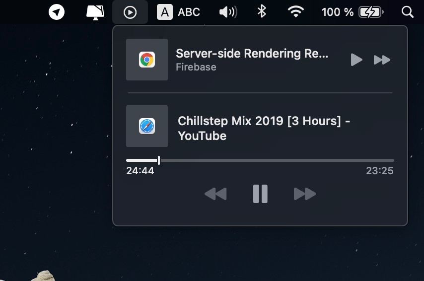The image size is (424, 281).
Task: Click the Chillstep Mix 2019 title
Action: tap(264, 128)
